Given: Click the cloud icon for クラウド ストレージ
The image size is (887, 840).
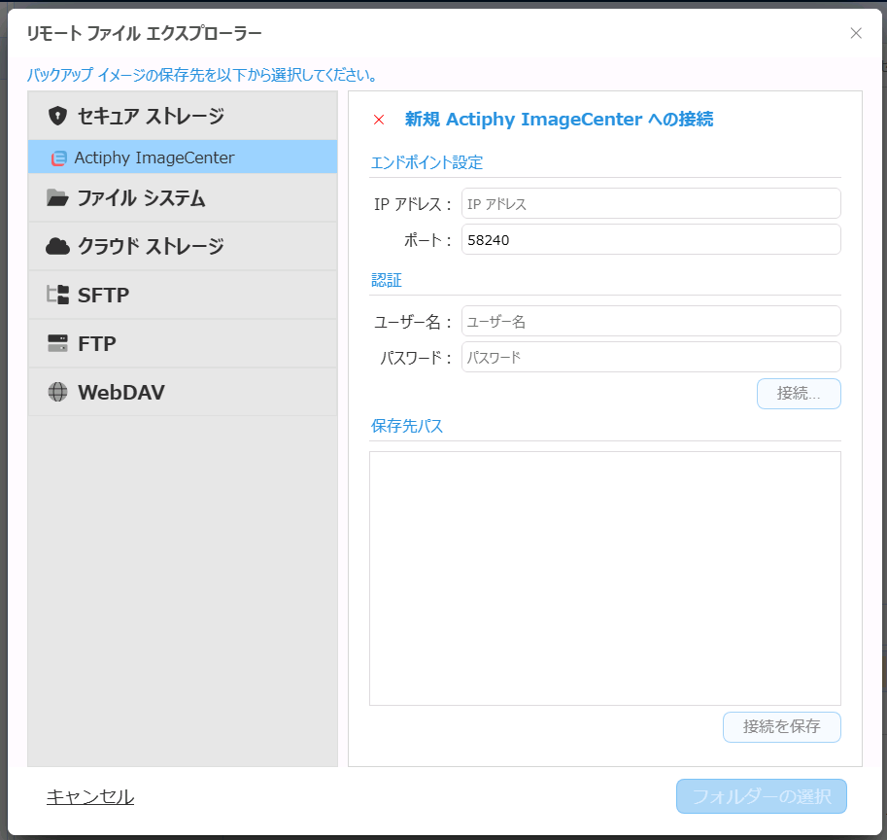Looking at the screenshot, I should 57,247.
